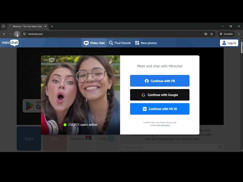Close the Minichat browser tab
This screenshot has height=182, width=243.
46,27
